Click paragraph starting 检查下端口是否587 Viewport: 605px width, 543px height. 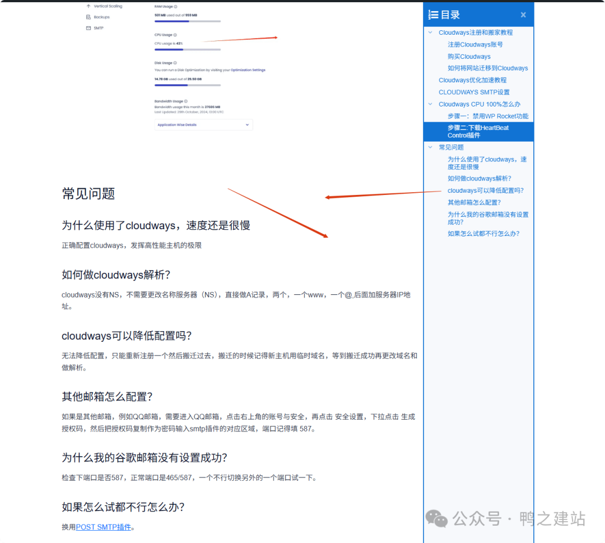pos(190,478)
